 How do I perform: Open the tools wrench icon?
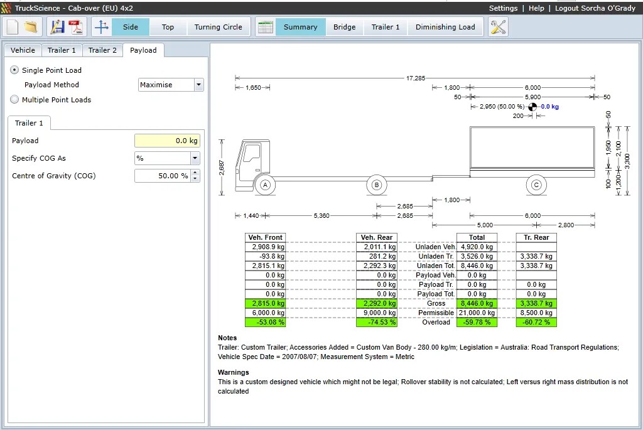[x=497, y=26]
